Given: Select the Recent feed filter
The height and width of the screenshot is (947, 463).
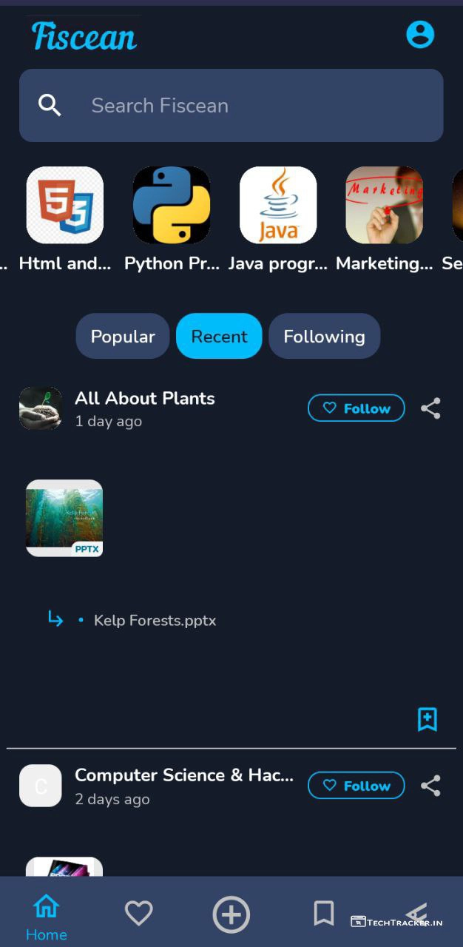Looking at the screenshot, I should [x=219, y=336].
